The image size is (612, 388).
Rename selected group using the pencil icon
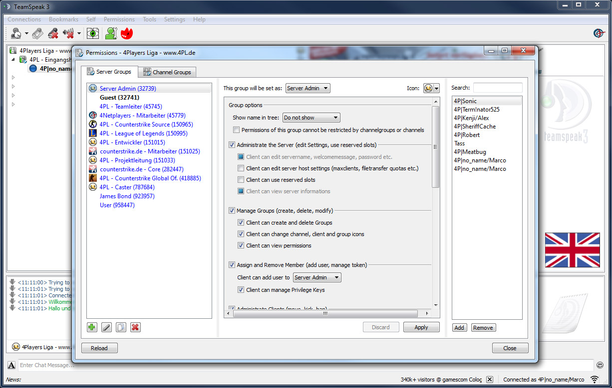(106, 327)
